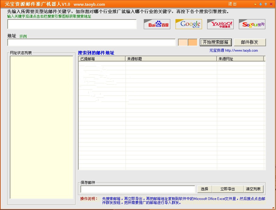Click inside the keyword input field

(72, 24)
